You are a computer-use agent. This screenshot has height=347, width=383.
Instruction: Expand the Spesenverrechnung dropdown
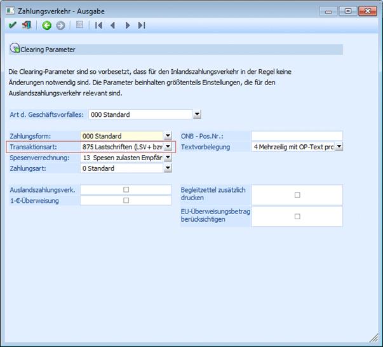pyautogui.click(x=168, y=158)
